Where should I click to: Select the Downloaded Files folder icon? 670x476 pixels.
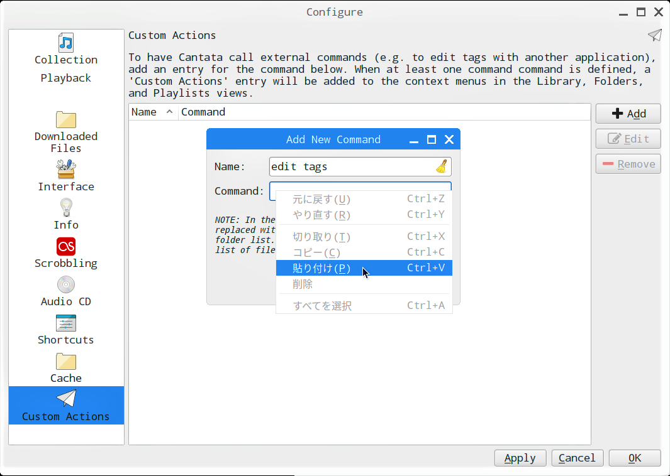coord(66,119)
